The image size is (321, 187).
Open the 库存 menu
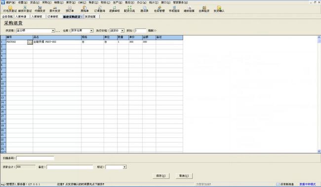coord(71,2)
